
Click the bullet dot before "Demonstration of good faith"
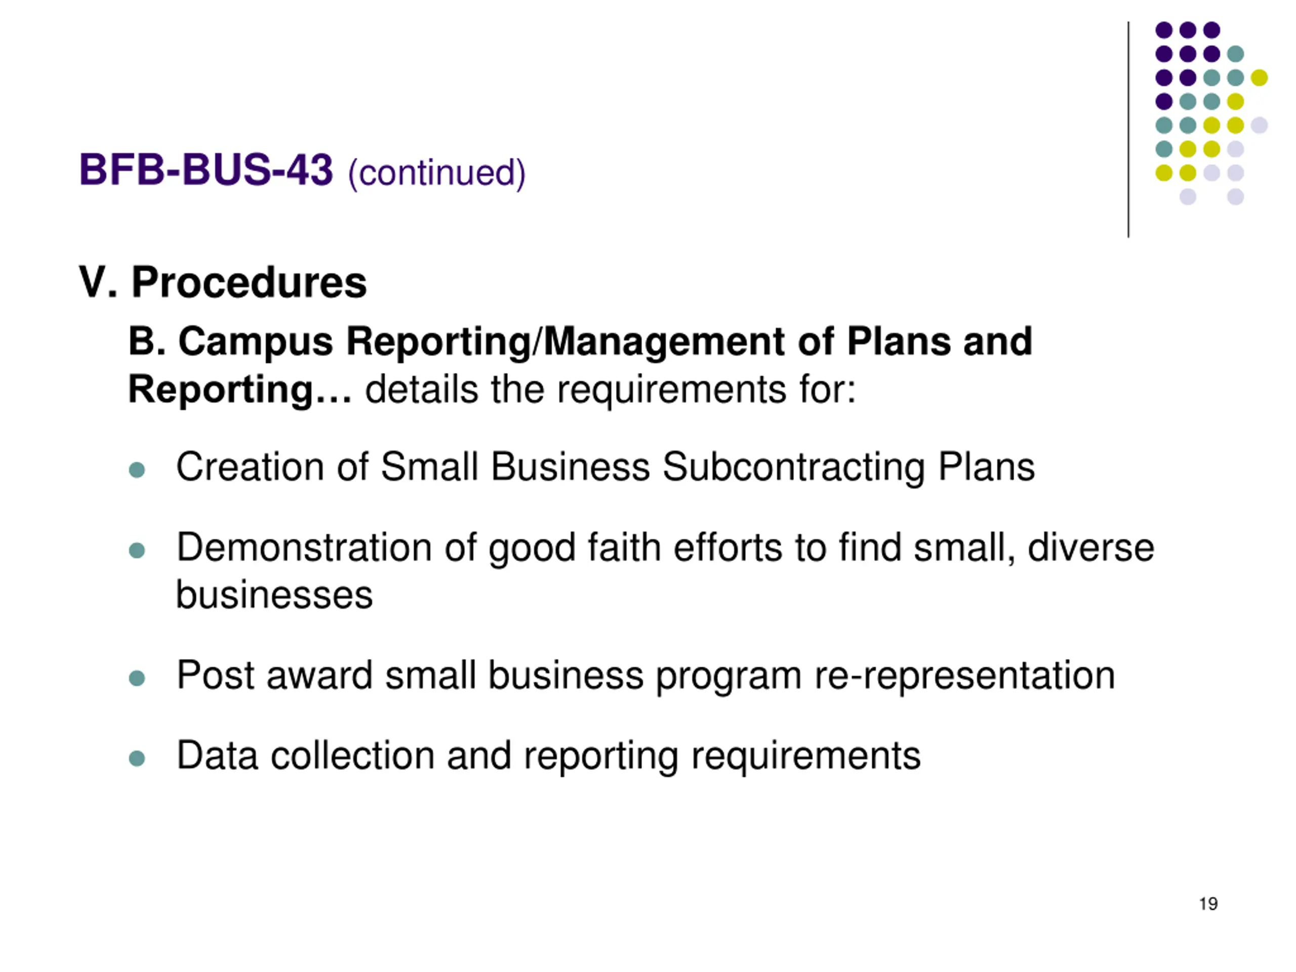(x=137, y=550)
